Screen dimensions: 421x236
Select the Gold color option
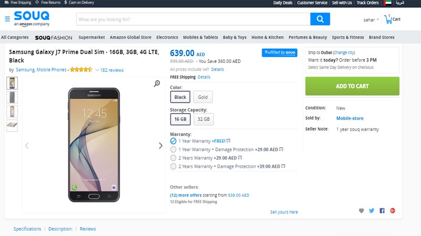tap(203, 97)
